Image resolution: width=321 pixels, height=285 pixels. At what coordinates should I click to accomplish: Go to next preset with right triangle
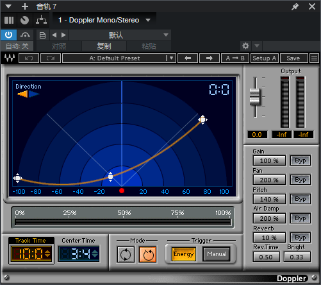pyautogui.click(x=63, y=35)
